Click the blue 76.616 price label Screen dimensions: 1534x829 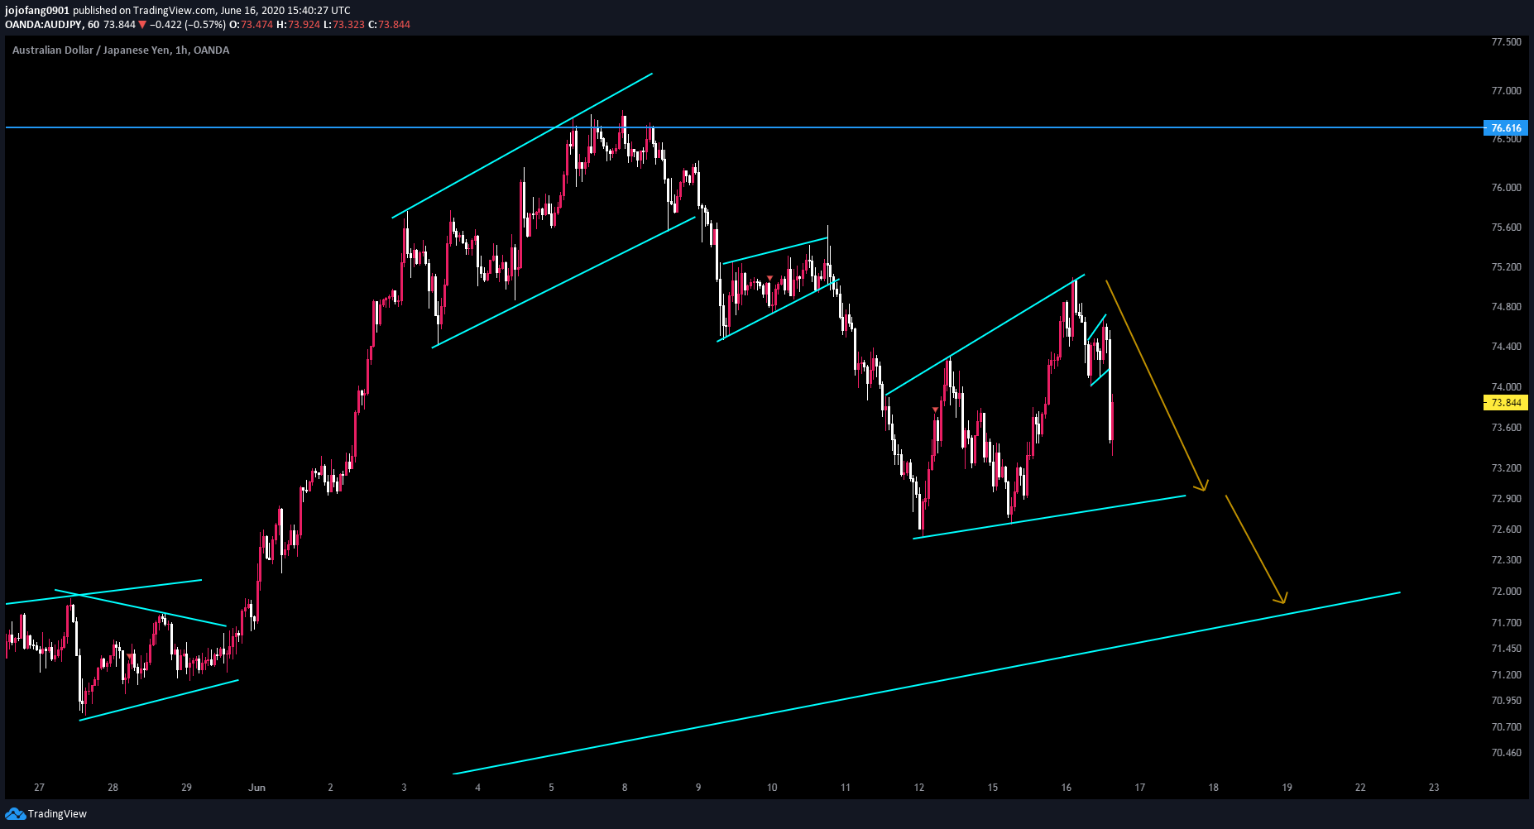click(x=1506, y=128)
